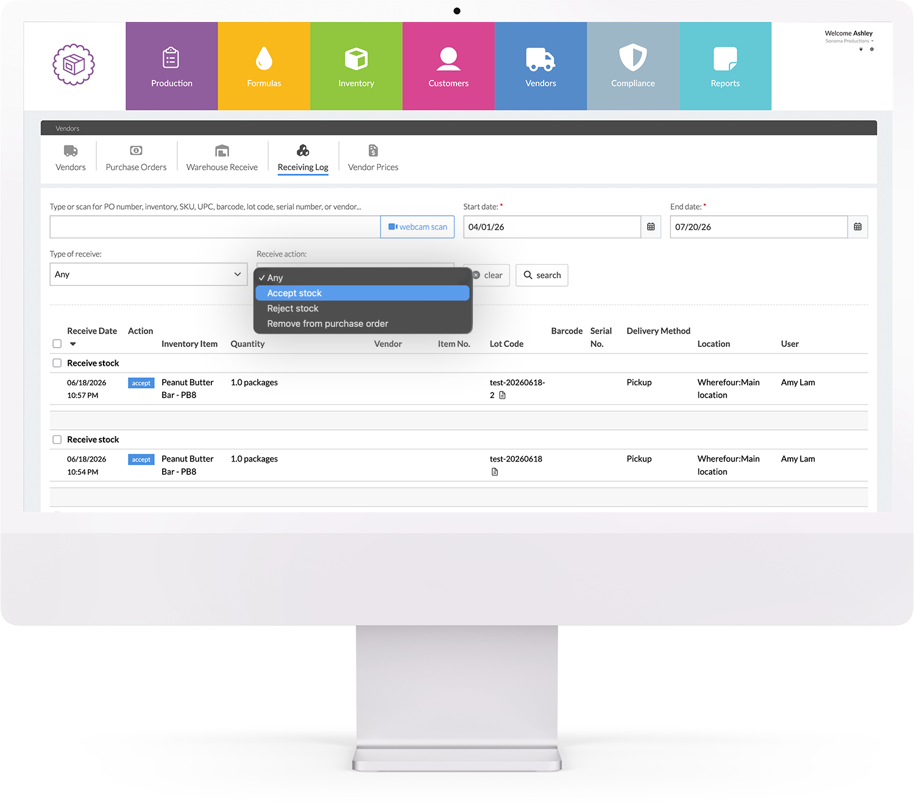
Task: Open the Inventory module tile
Action: (x=356, y=66)
